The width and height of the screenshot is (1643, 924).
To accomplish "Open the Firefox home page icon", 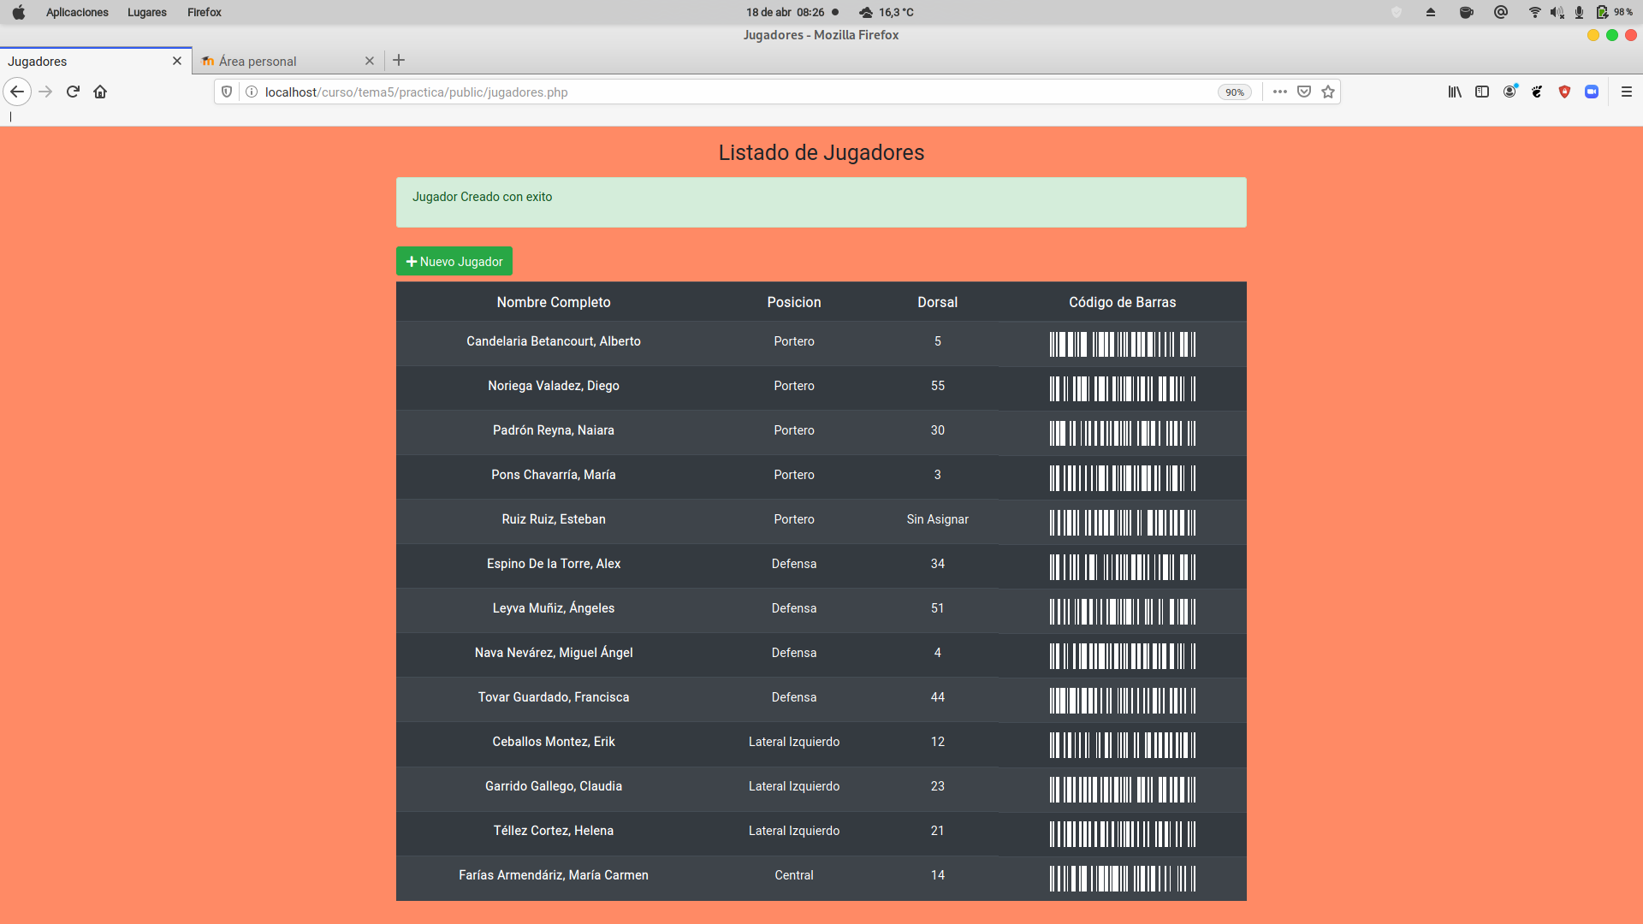I will point(100,92).
